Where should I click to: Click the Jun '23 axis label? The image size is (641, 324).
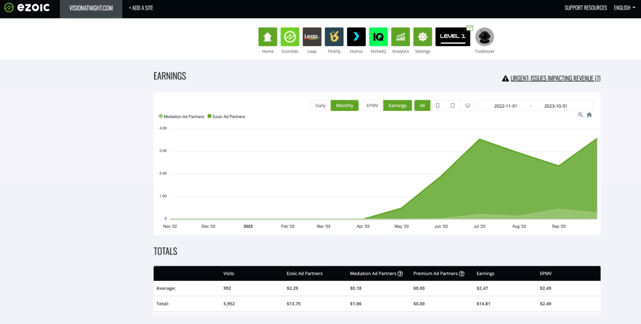click(x=441, y=226)
